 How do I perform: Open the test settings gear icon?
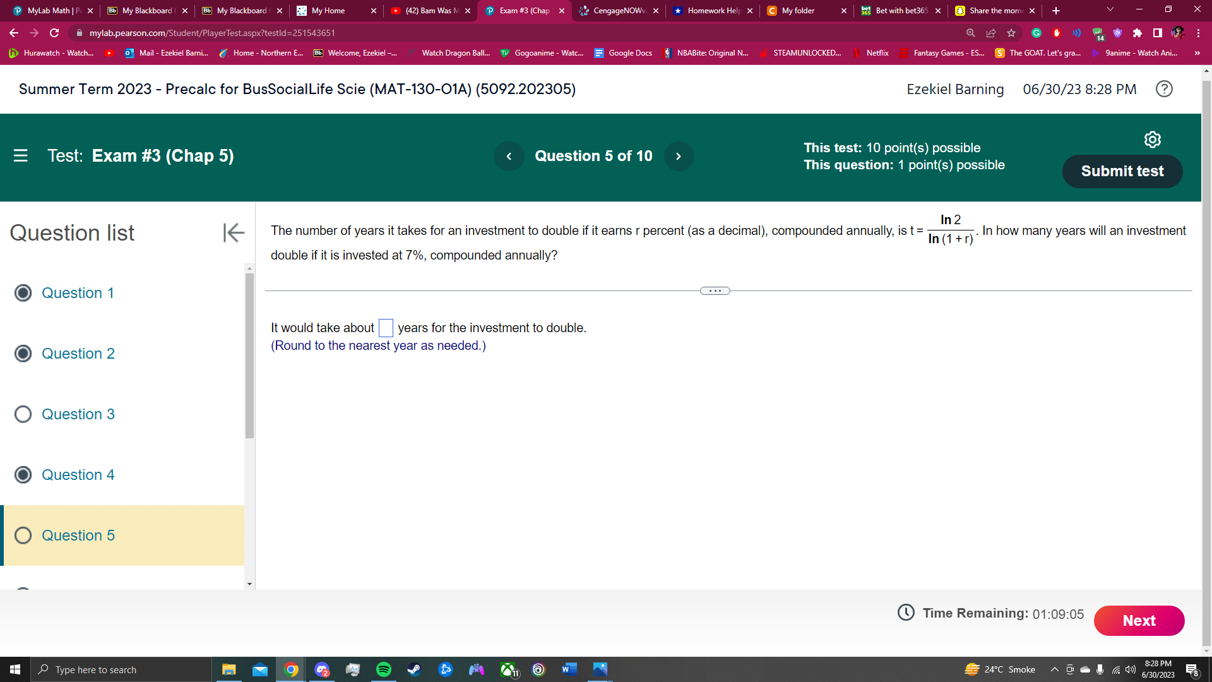click(1152, 140)
